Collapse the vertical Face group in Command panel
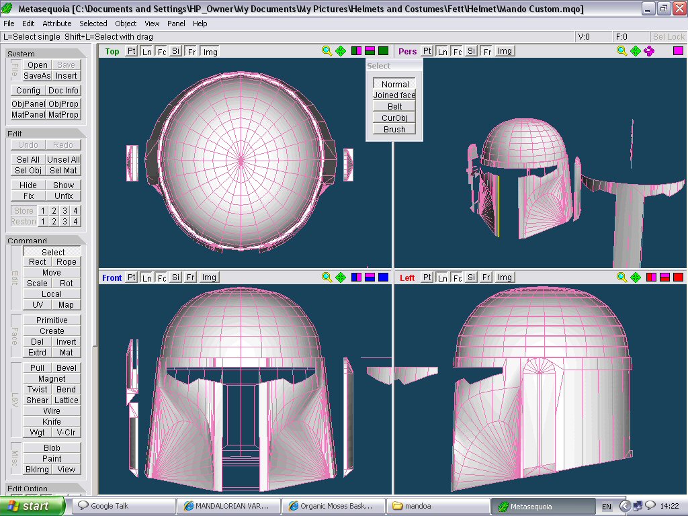 tap(15, 336)
